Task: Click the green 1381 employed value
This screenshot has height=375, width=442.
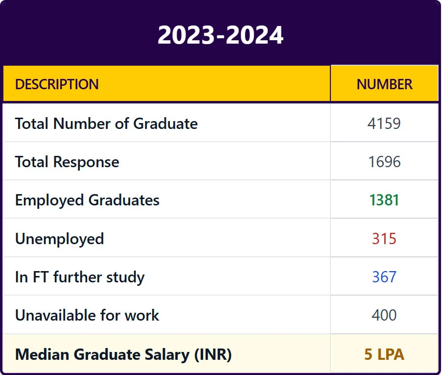Action: point(384,200)
